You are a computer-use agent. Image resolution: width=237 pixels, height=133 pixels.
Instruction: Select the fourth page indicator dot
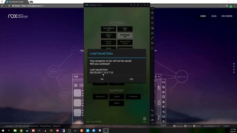pos(234,72)
